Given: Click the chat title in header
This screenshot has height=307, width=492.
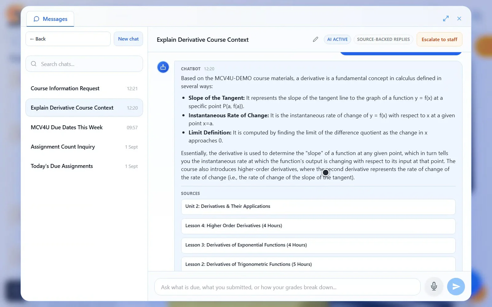Looking at the screenshot, I should point(203,40).
